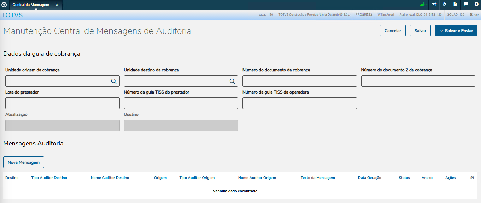This screenshot has width=481, height=203.
Task: Click Sair to exit the application
Action: (x=474, y=14)
